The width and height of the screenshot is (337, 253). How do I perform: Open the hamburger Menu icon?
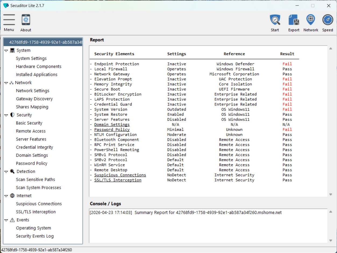coord(9,20)
